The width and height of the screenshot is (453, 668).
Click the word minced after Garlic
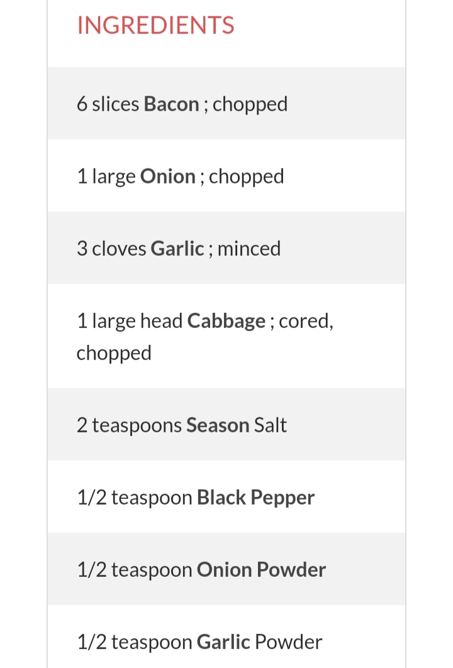(x=249, y=248)
